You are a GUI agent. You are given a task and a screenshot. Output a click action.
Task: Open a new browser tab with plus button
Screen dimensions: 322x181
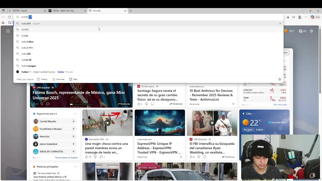(x=131, y=11)
